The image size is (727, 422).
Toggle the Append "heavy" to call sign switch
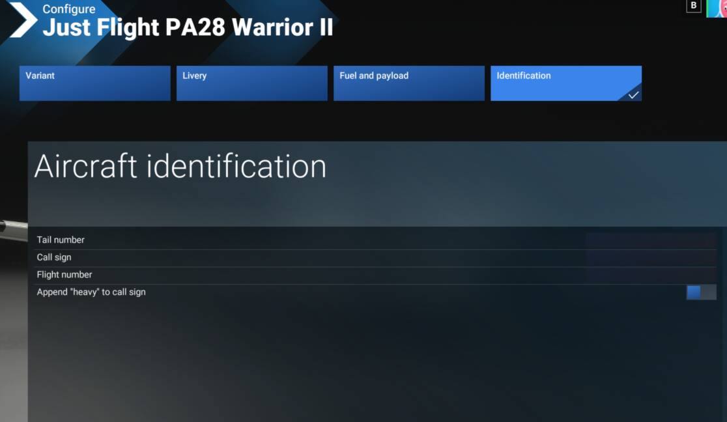[701, 292]
